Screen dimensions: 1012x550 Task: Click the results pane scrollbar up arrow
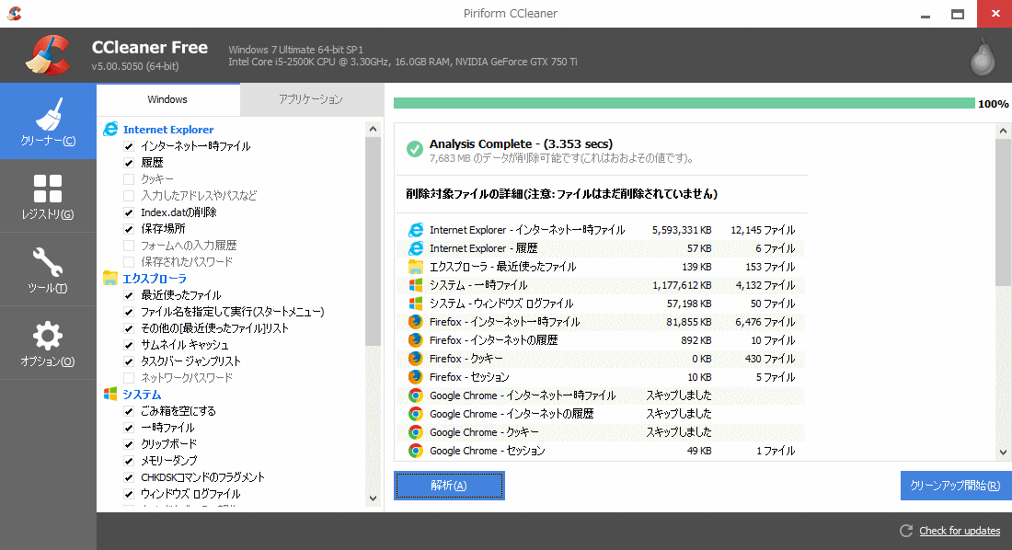coord(1003,131)
